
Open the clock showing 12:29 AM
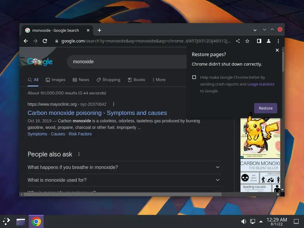pos(277,221)
